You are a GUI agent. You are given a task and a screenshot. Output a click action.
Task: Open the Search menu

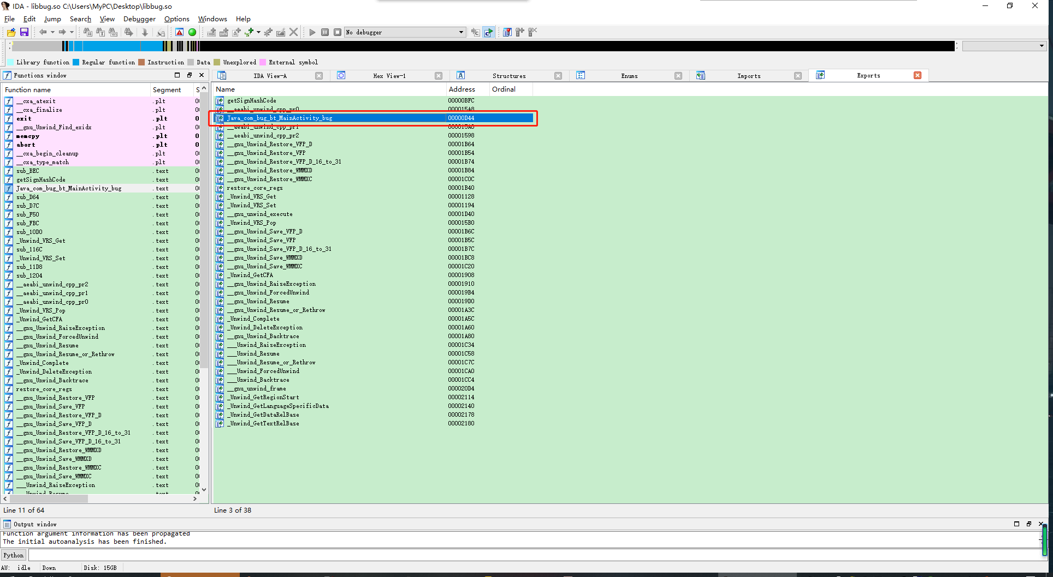(x=80, y=19)
